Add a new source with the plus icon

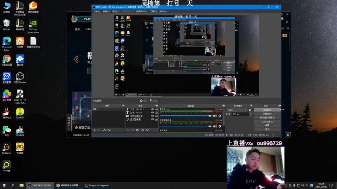click(128, 130)
